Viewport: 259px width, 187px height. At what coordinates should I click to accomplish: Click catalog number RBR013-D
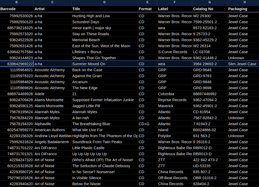[x=210, y=154]
